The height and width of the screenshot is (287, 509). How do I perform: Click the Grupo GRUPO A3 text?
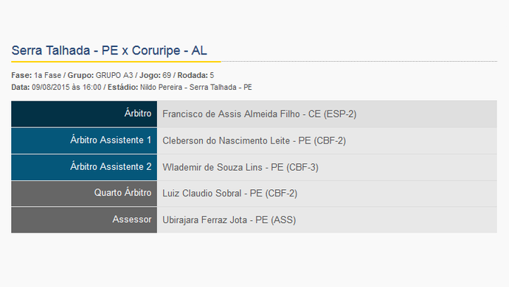click(x=100, y=75)
